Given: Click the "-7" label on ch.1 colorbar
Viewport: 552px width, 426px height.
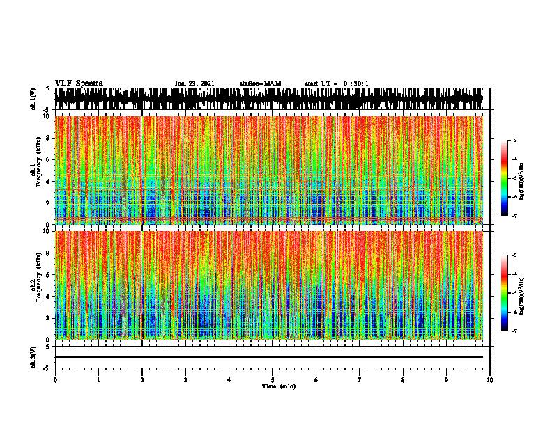Looking at the screenshot, I should point(514,216).
